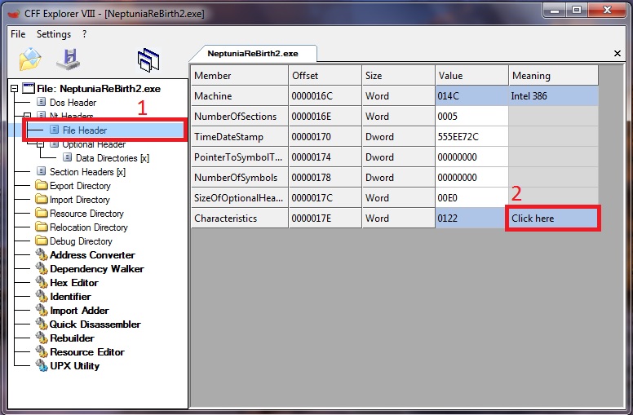Screen dimensions: 633x415
Task: Edit NumberOfSections value 0005
Action: (x=472, y=117)
